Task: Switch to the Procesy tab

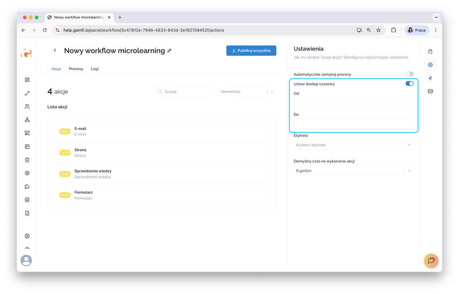Action: pyautogui.click(x=76, y=68)
